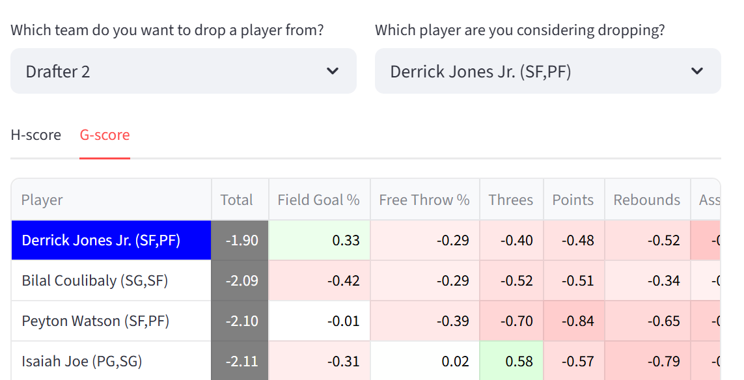This screenshot has height=380, width=744.
Task: Click the Free Throw % column header
Action: tap(424, 200)
